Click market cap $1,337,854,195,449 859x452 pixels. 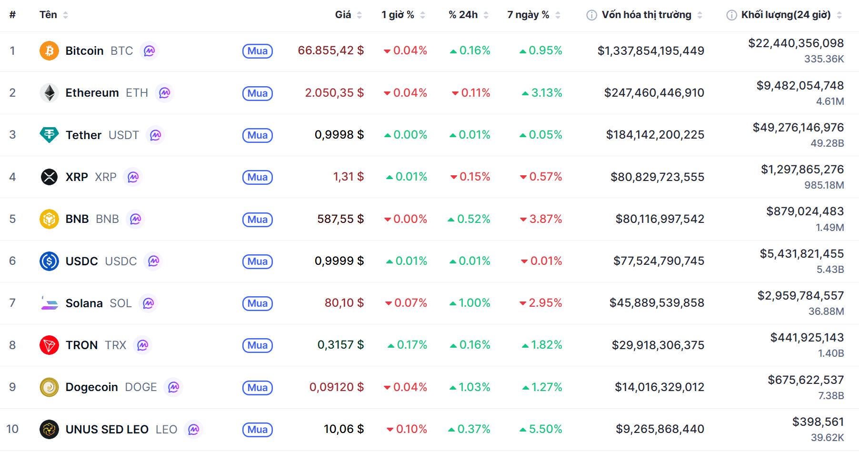(x=651, y=51)
